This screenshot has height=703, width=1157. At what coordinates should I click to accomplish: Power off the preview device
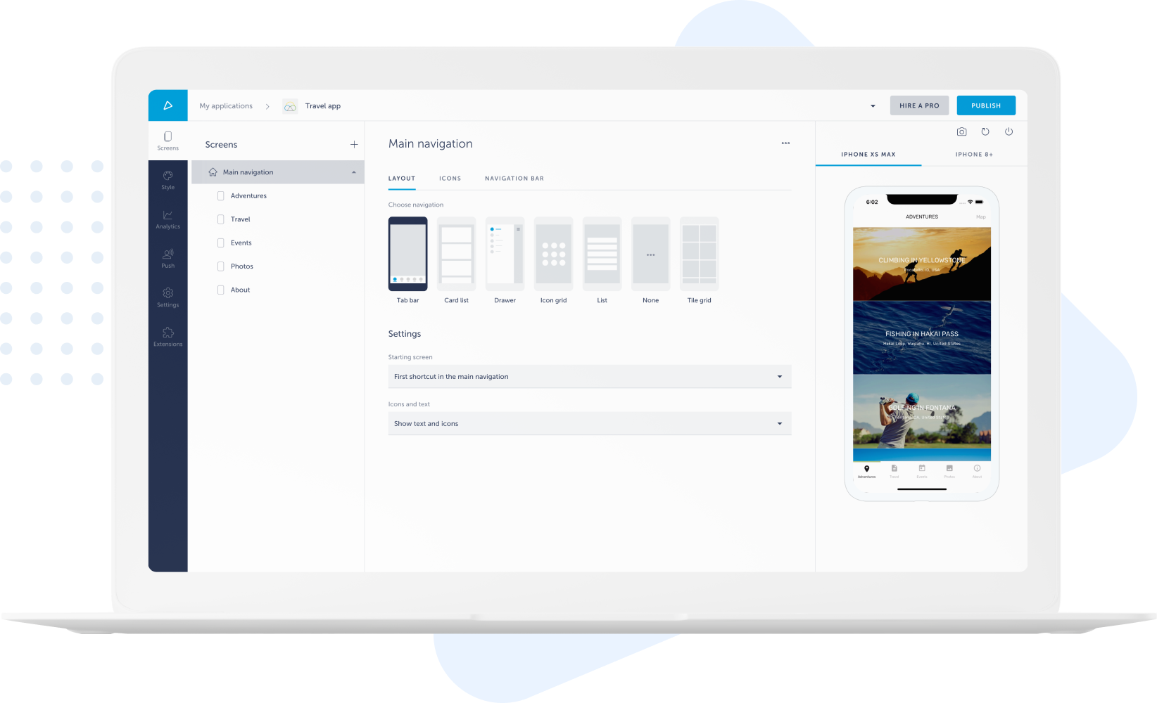tap(1009, 131)
